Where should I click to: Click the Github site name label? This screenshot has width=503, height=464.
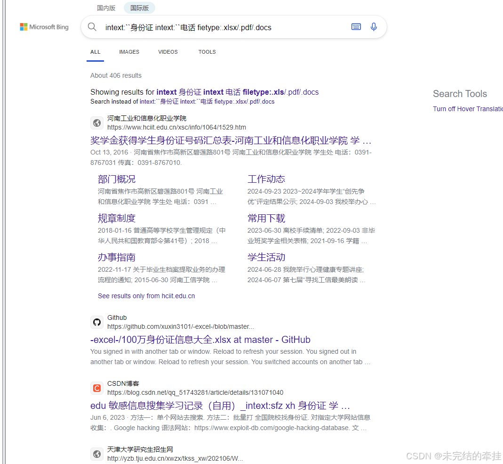click(x=117, y=317)
